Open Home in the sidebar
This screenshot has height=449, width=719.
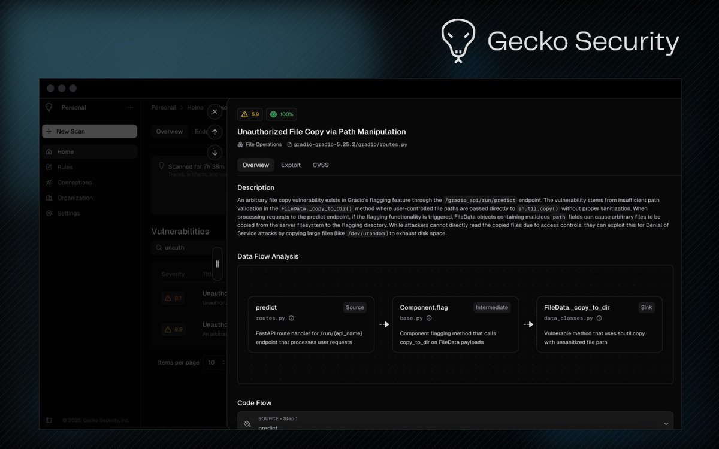[x=89, y=152]
